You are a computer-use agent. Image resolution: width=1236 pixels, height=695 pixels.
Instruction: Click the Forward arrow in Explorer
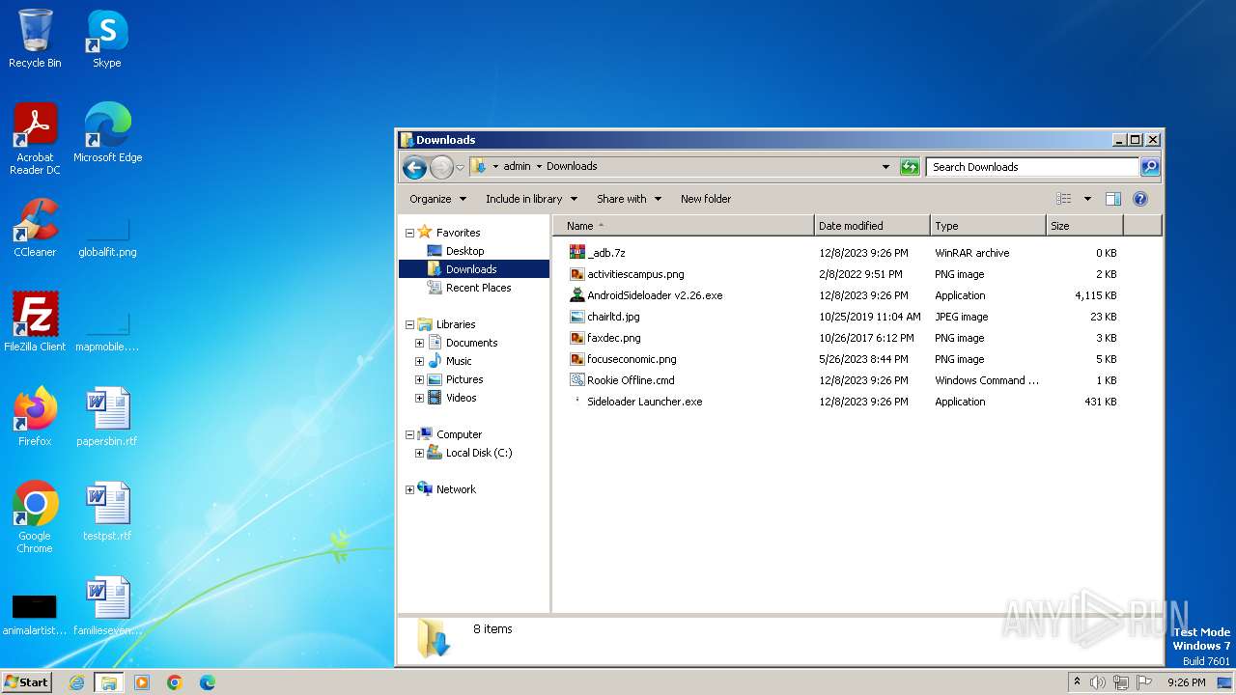[x=441, y=167]
